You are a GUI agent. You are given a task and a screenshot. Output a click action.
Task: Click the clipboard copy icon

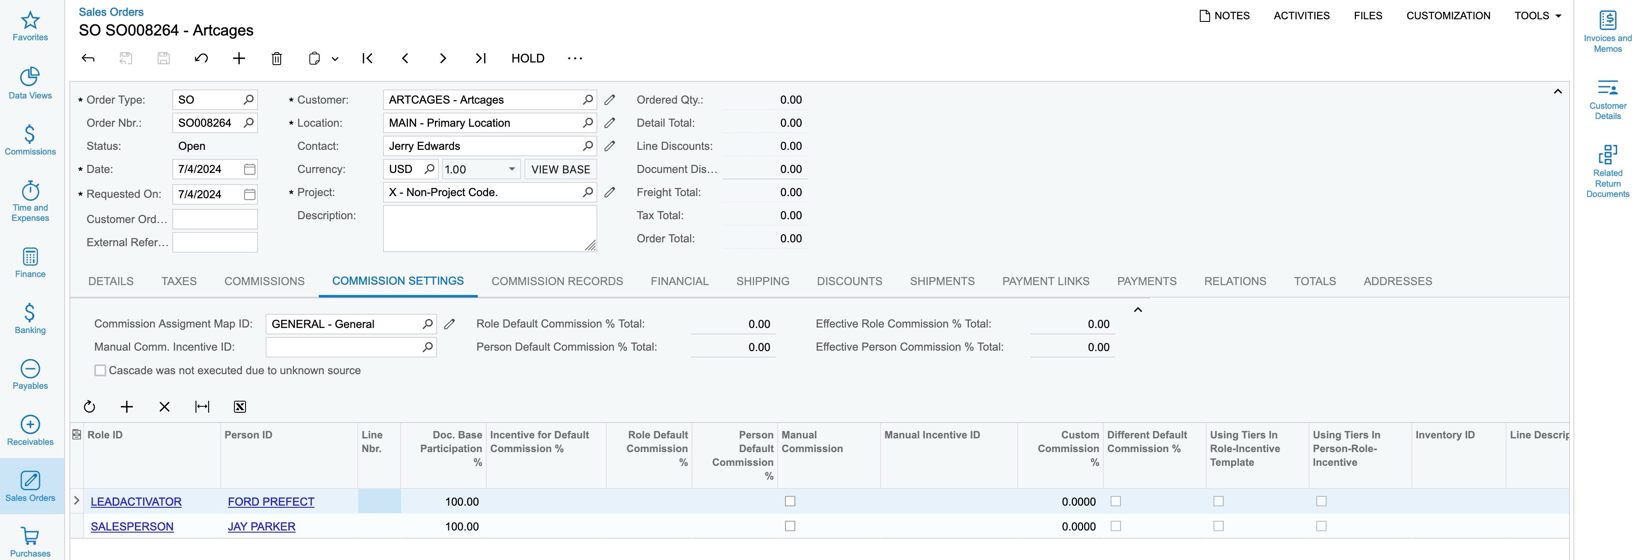[x=314, y=59]
